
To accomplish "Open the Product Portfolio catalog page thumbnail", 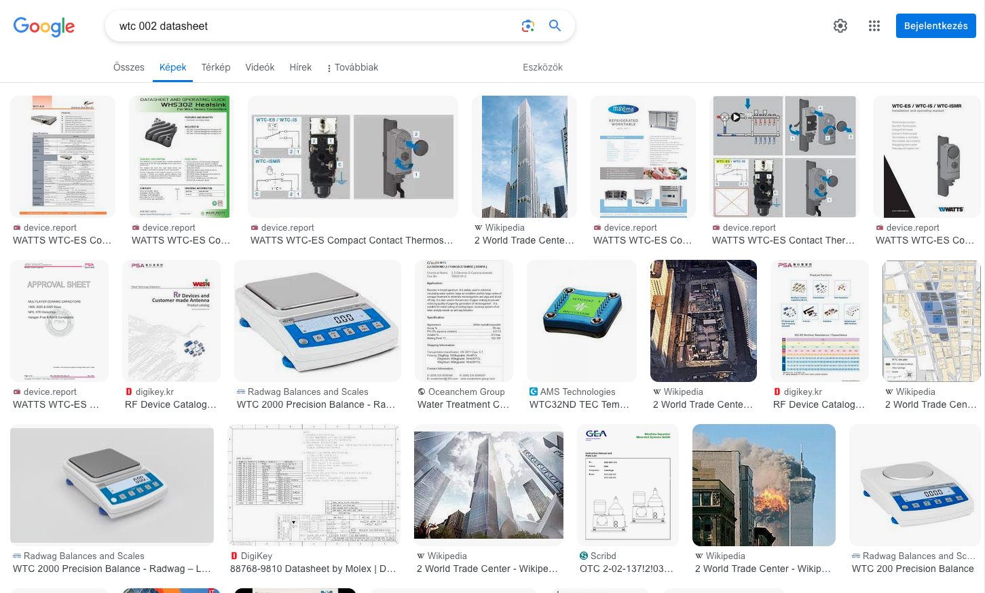I will (819, 321).
